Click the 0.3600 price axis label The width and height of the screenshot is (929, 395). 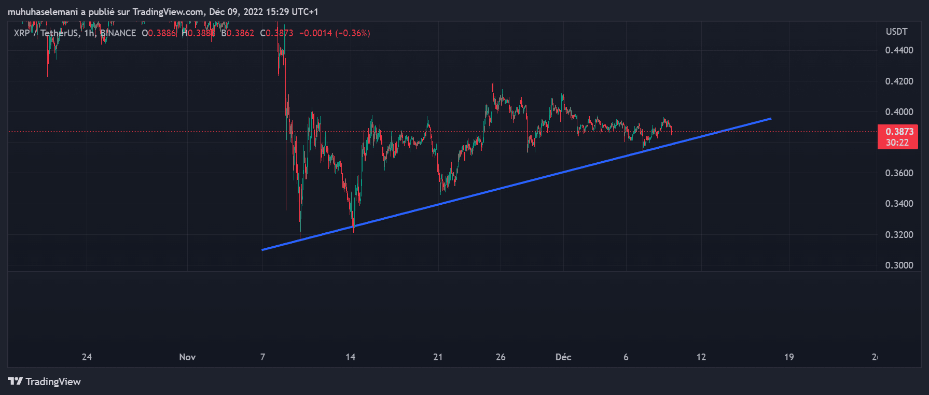coord(899,173)
